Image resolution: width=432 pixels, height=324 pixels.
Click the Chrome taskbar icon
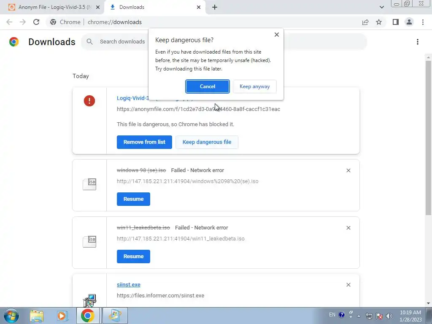[88, 316]
